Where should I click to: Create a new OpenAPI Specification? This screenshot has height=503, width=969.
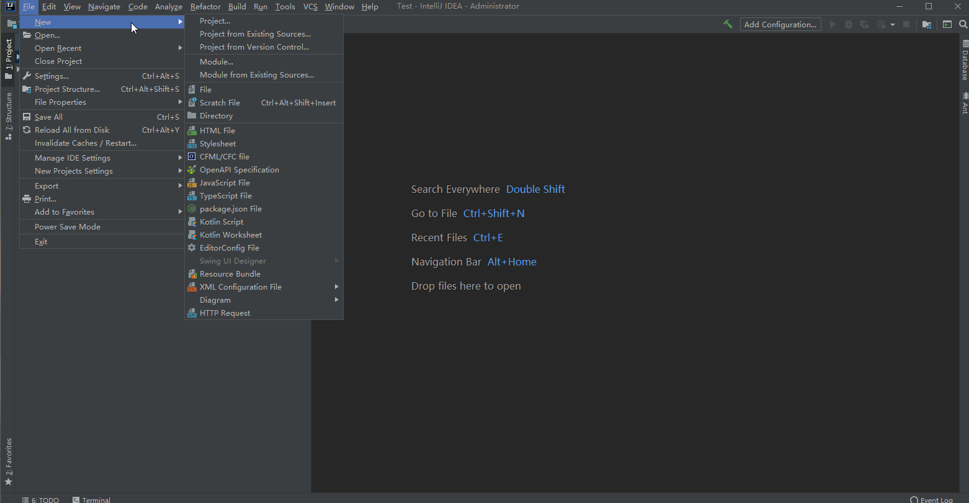tap(264, 170)
